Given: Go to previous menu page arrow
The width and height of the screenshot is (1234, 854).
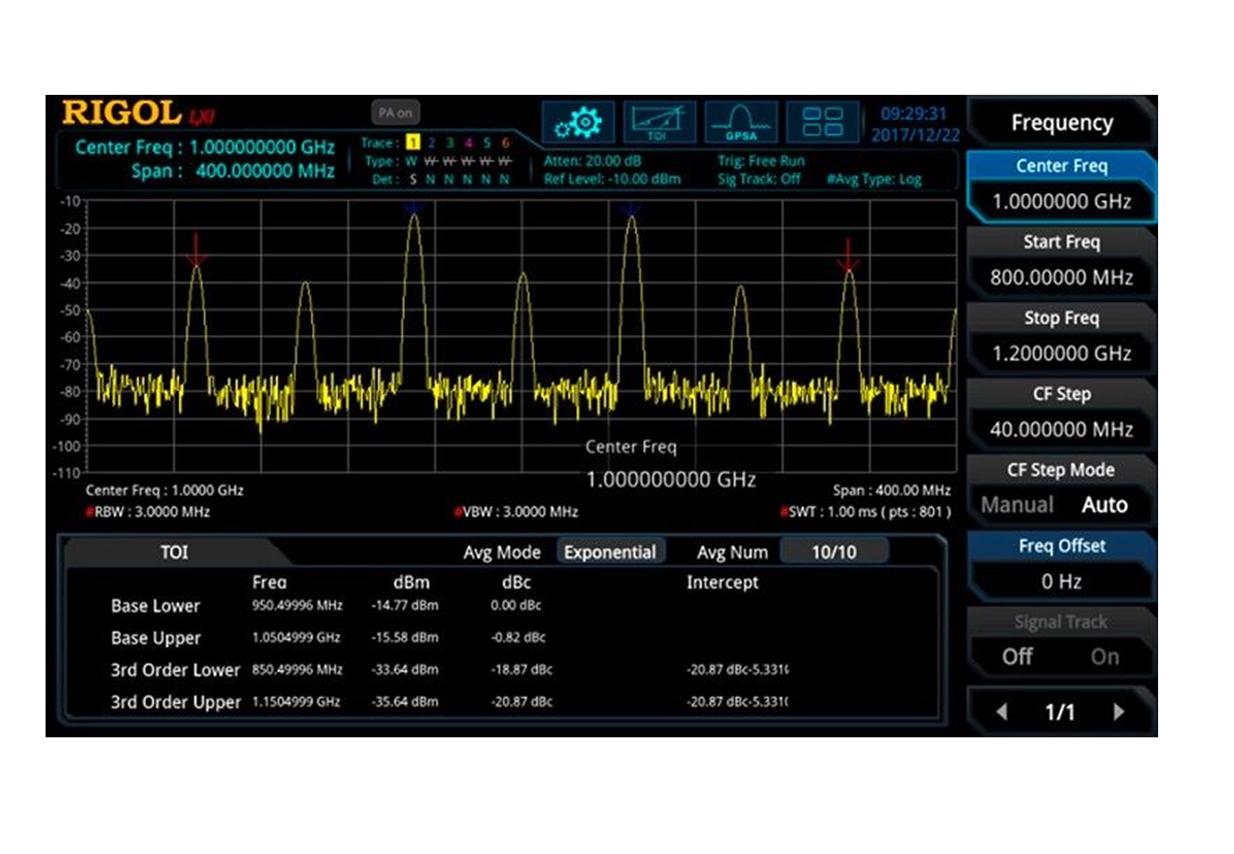Looking at the screenshot, I should click(1002, 712).
